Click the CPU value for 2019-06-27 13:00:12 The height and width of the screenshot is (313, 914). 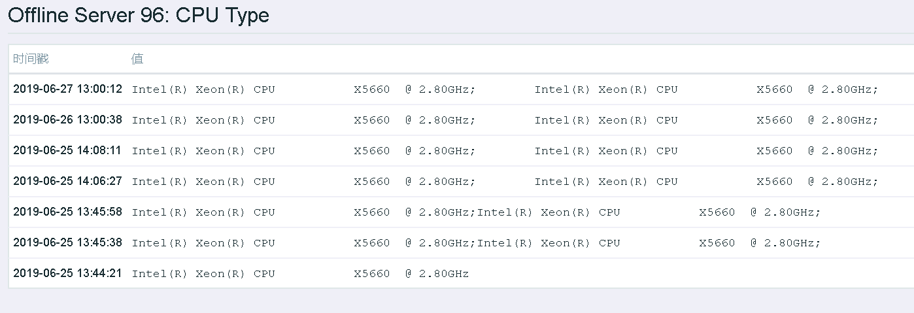[505, 90]
